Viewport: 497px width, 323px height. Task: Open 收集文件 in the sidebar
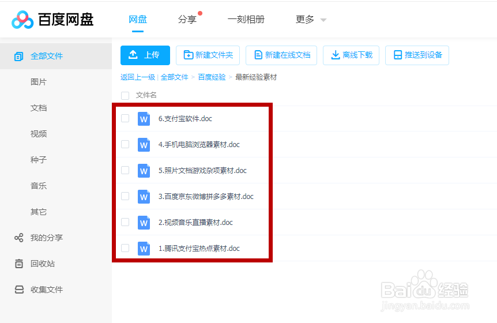pos(47,290)
